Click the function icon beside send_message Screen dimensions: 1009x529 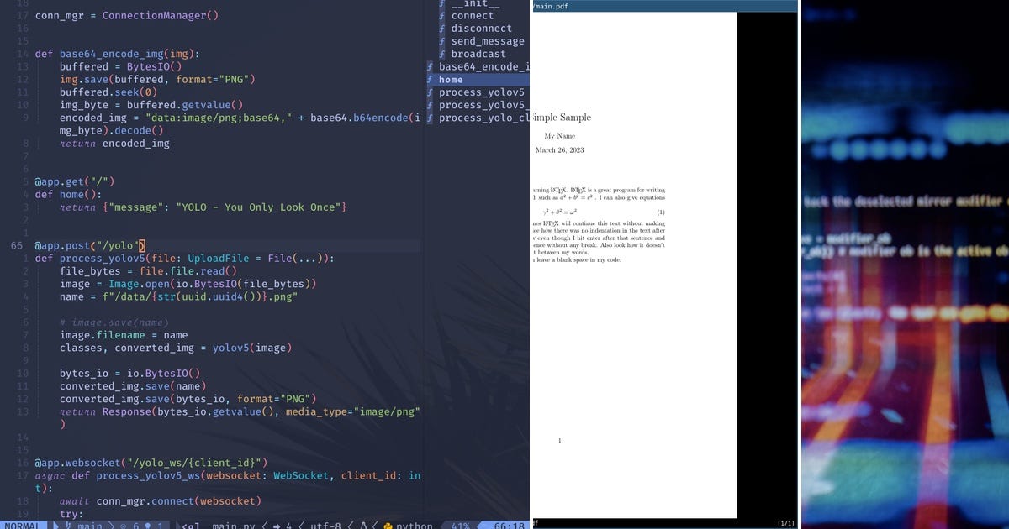[x=442, y=41]
